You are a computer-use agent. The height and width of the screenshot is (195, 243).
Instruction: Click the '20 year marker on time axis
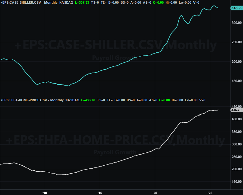tap(155, 192)
